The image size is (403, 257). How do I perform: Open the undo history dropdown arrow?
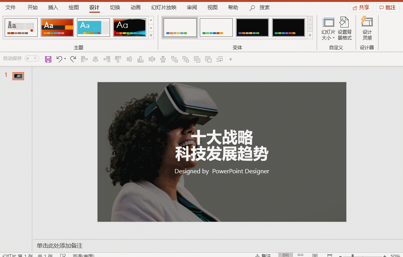click(65, 59)
